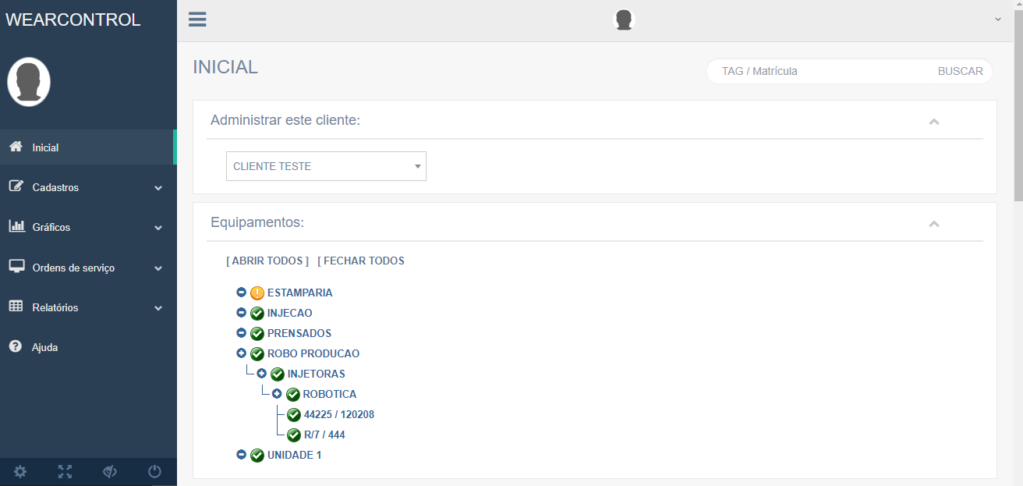This screenshot has height=486, width=1023.
Task: Click the green check icon beside INJECAO
Action: pos(257,314)
